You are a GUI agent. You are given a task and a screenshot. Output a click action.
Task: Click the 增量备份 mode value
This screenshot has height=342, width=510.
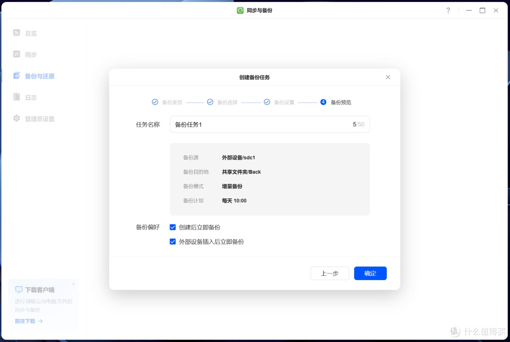tap(232, 186)
